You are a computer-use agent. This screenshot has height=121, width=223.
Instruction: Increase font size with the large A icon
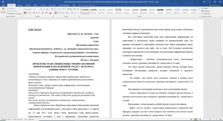click(x=41, y=9)
